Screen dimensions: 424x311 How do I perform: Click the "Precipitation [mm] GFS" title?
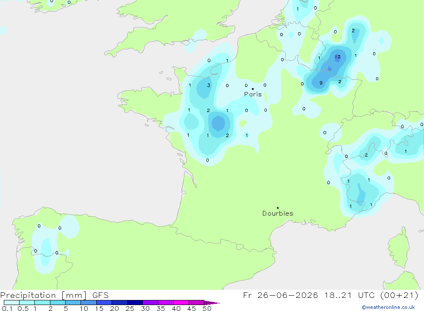(54, 295)
